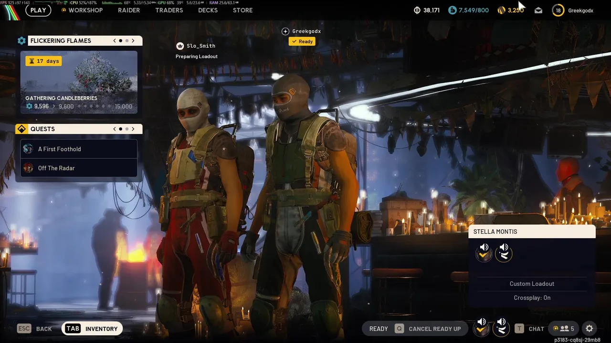Click the T key hint icon
The height and width of the screenshot is (343, 611).
point(519,329)
